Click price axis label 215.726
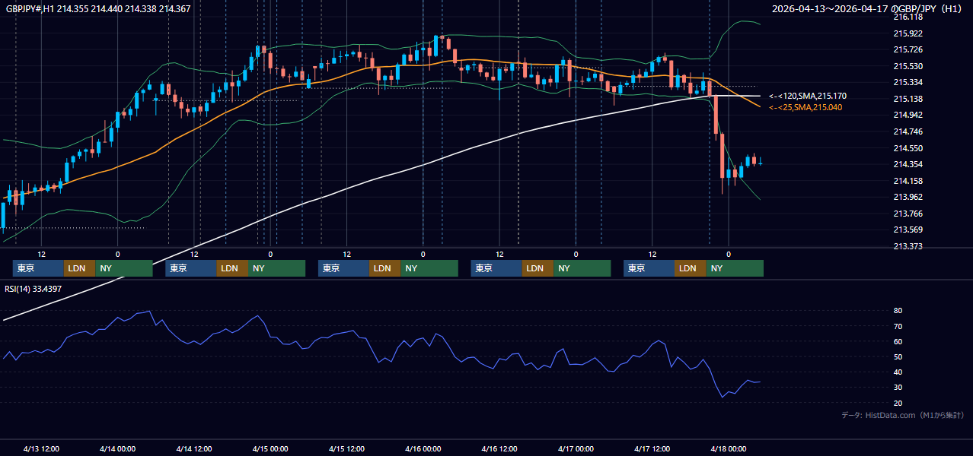Viewport: 973px width, 456px height. [x=908, y=49]
